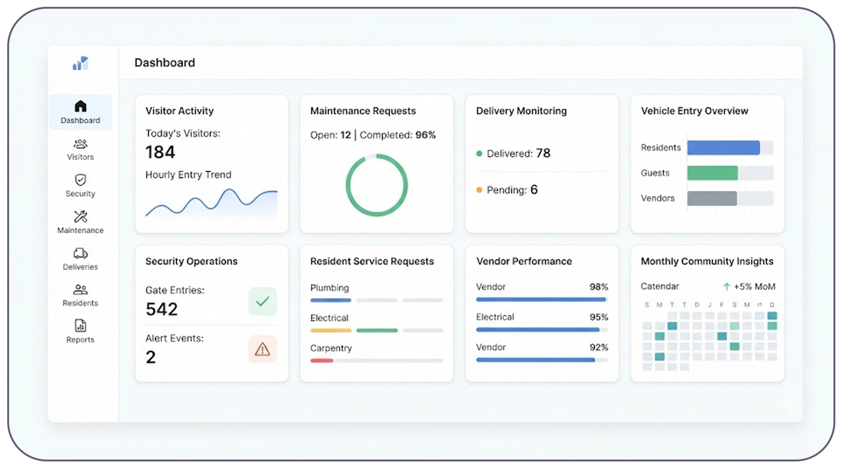
Task: Click the teal cell in the calendar's top row
Action: (x=772, y=315)
